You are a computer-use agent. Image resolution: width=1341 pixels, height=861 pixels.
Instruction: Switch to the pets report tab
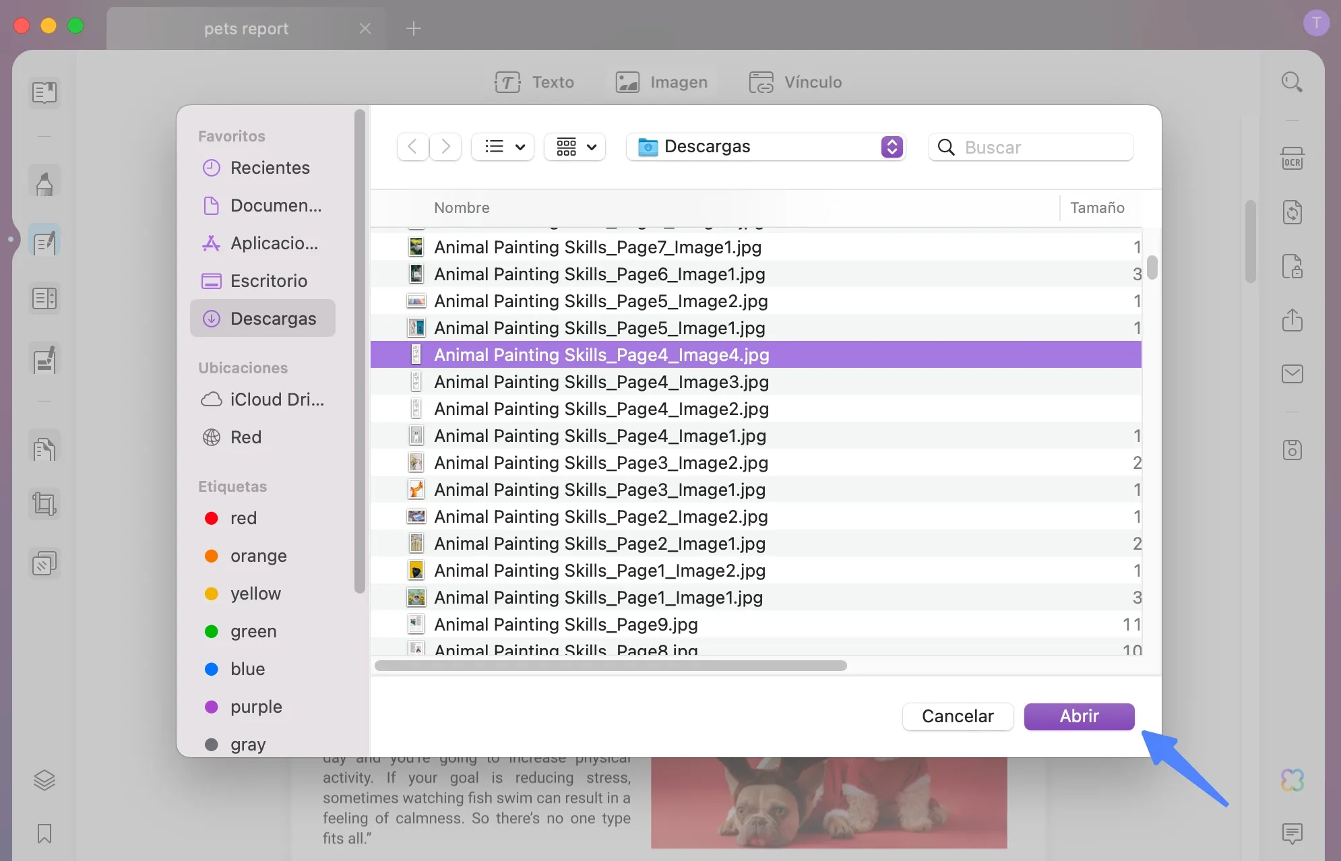246,28
